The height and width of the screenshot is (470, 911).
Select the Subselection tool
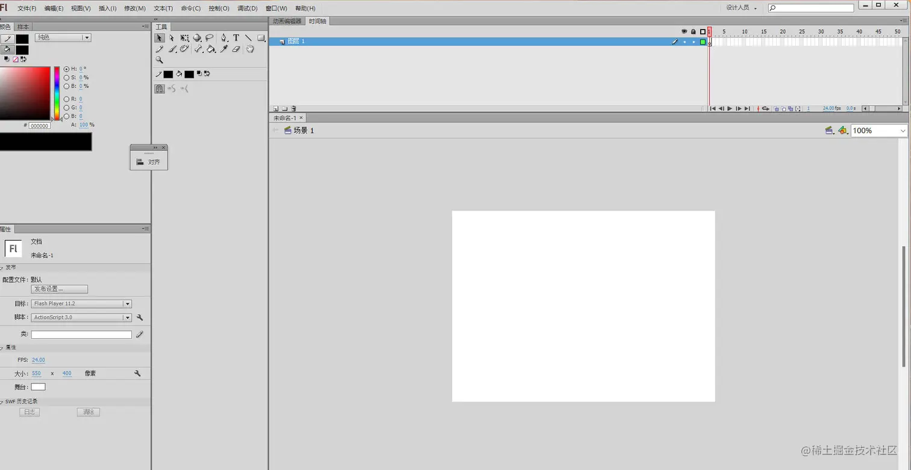(172, 37)
